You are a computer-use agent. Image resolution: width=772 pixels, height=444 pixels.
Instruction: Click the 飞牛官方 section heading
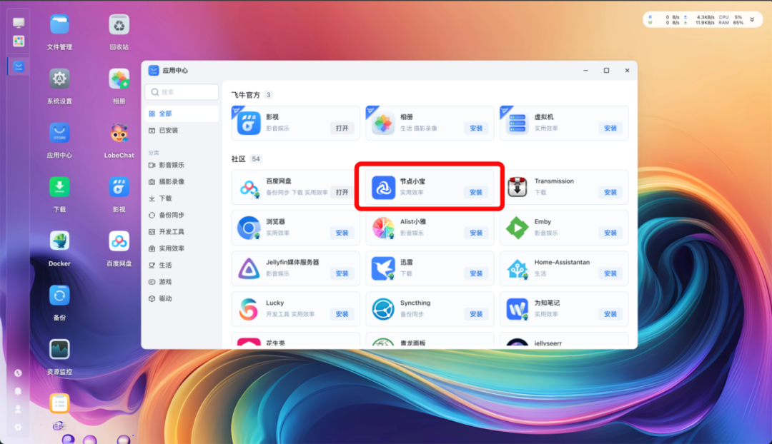point(246,95)
